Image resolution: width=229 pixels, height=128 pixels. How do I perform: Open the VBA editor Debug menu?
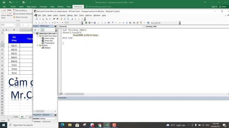click(70, 15)
